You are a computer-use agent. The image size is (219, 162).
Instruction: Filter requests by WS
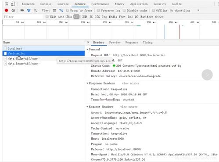tap(136, 17)
